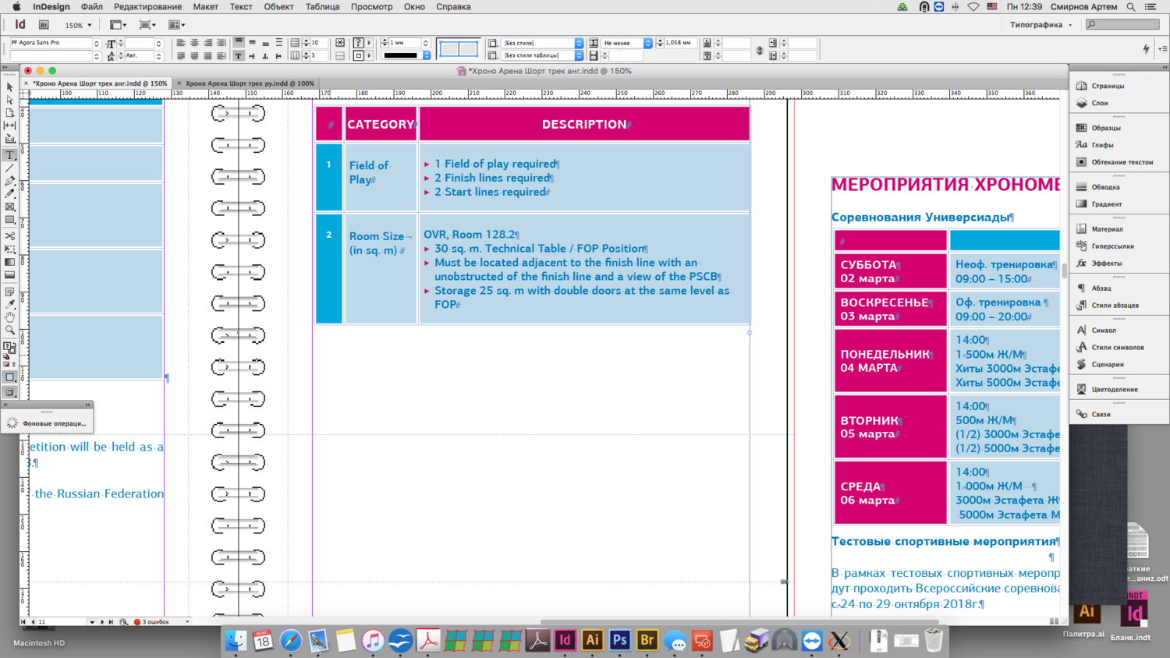
Task: Select the Pen tool
Action: [x=10, y=181]
